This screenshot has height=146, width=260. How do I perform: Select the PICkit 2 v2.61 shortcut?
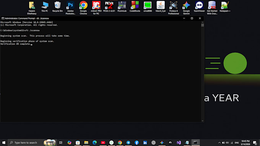pos(109,6)
